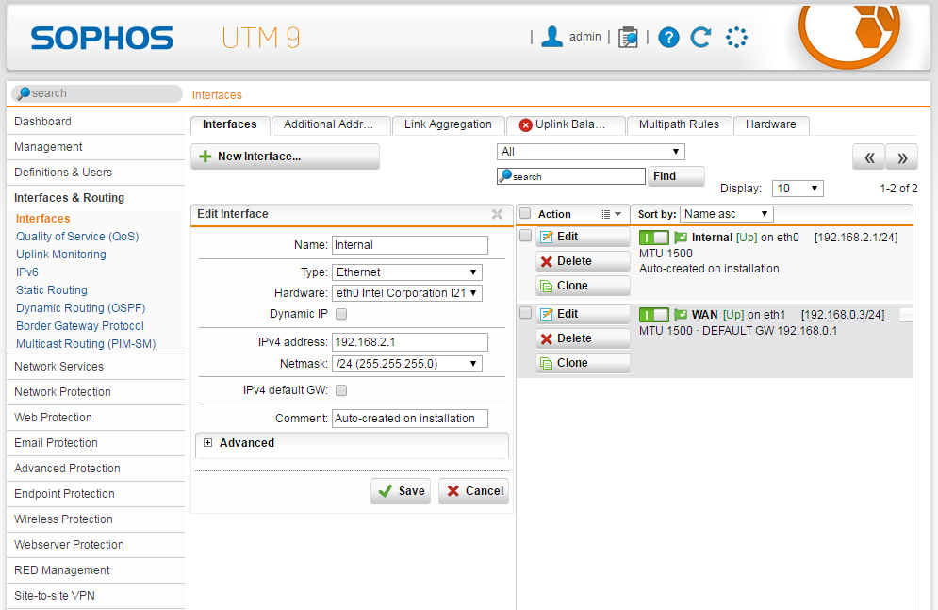Open the Hardware tab
This screenshot has height=610, width=938.
click(x=770, y=124)
